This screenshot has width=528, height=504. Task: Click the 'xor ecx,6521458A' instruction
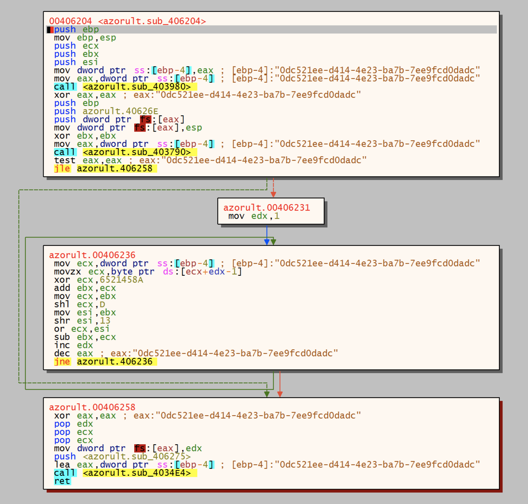99,280
